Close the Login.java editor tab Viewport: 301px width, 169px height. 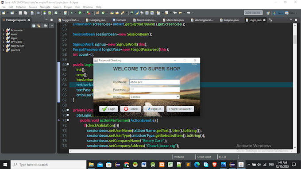264,20
